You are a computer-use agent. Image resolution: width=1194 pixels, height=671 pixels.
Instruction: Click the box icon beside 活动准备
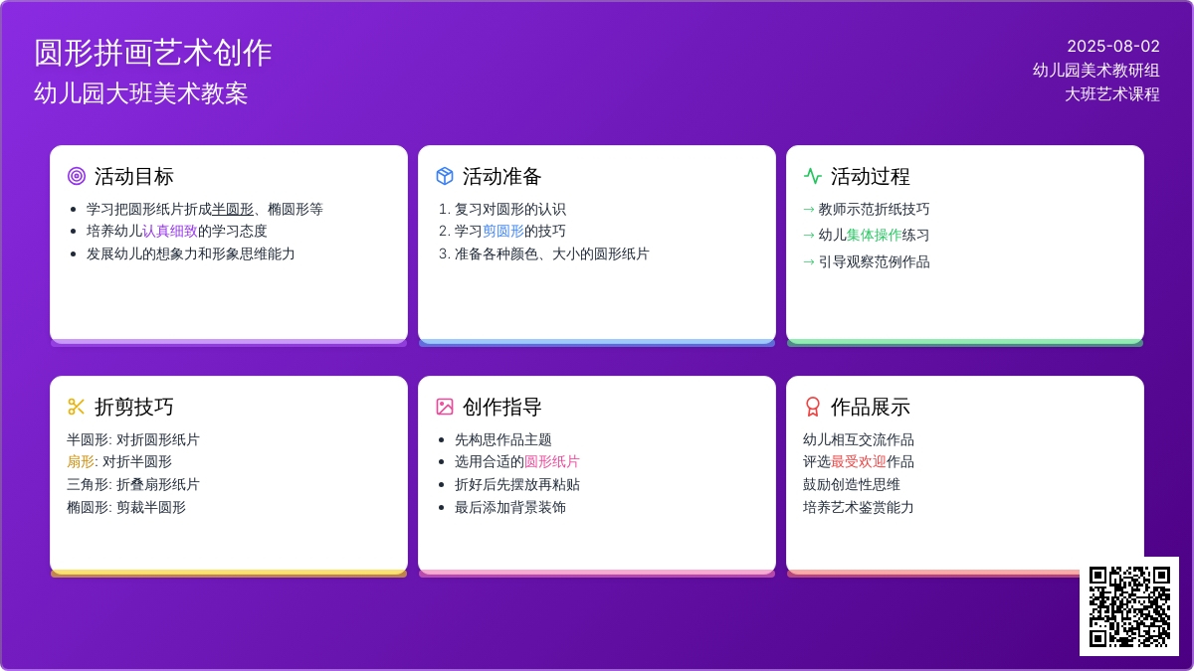[x=445, y=176]
